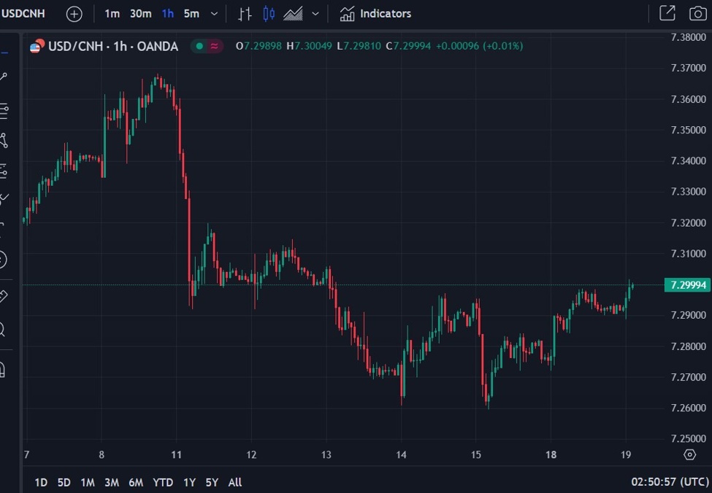Take a chart snapshot with the camera icon
The image size is (712, 493).
(x=697, y=13)
